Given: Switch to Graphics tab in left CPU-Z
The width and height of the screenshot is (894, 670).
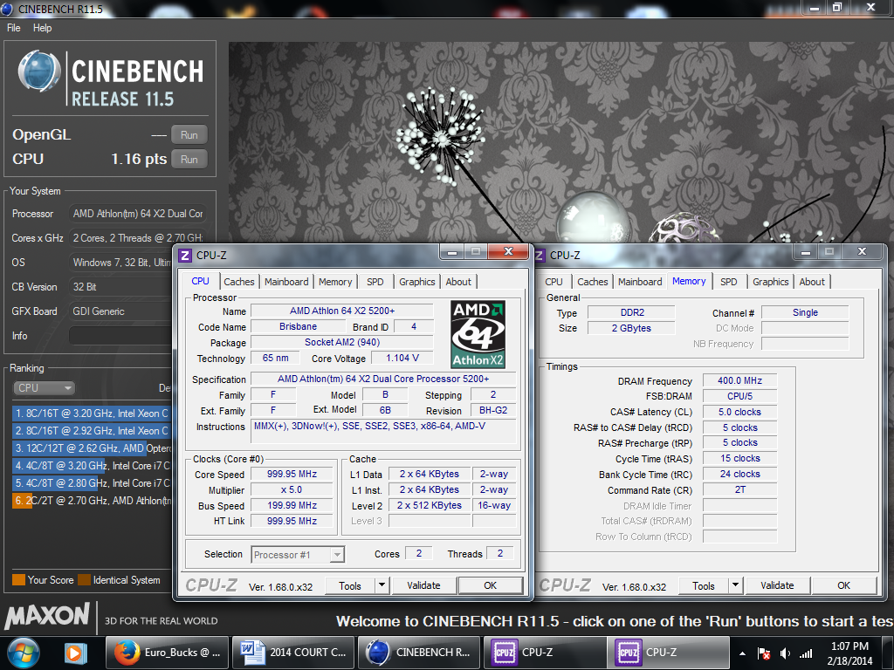Looking at the screenshot, I should 416,282.
